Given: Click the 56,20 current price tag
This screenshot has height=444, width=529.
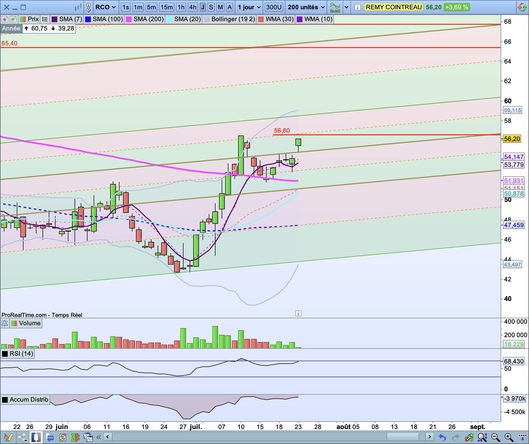Looking at the screenshot, I should pyautogui.click(x=511, y=138).
